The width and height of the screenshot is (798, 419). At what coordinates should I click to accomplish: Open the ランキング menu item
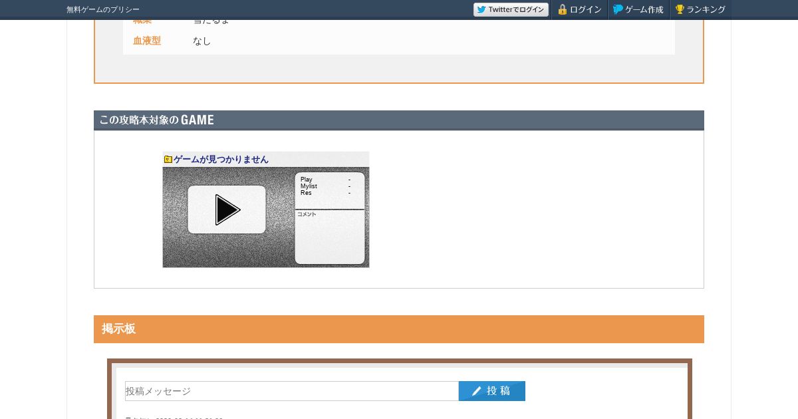(x=700, y=9)
